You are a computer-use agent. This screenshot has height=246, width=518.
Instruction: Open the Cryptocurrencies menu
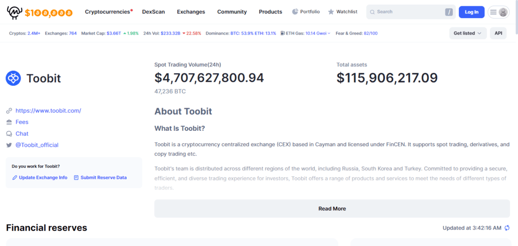coord(107,12)
